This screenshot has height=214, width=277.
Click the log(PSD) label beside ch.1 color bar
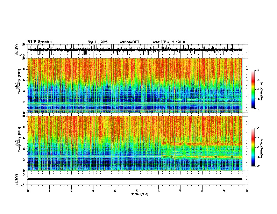pos(262,91)
